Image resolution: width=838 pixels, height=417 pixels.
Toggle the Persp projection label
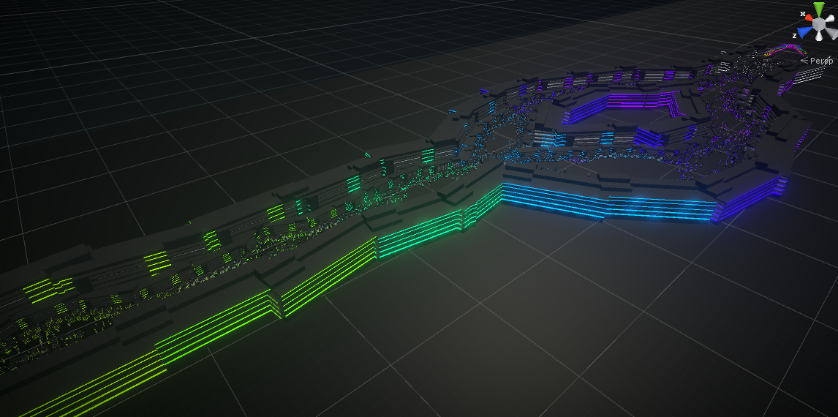[817, 61]
